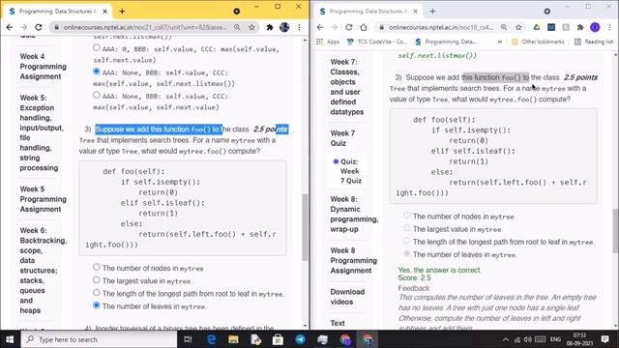Select 'The number of leaves' in left window
Viewport: 619px width, 348px height.
point(97,305)
